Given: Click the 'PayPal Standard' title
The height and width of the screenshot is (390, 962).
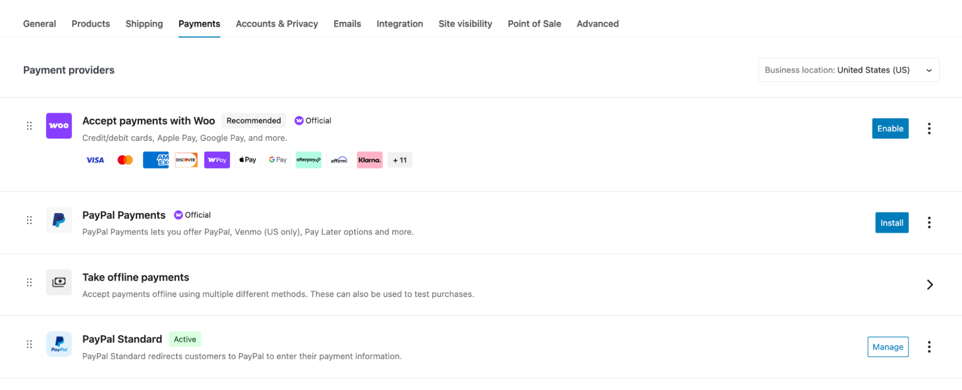Looking at the screenshot, I should point(122,339).
